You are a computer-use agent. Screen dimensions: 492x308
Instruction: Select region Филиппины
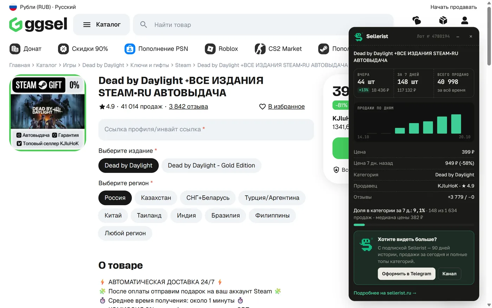(x=272, y=215)
